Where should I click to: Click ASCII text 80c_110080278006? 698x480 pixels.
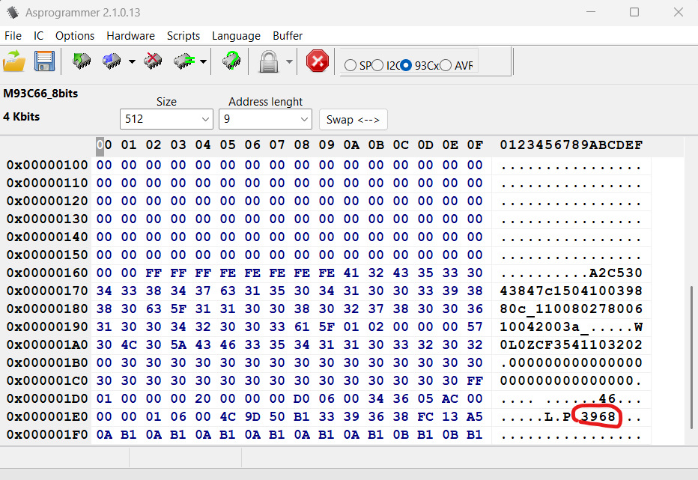coord(571,309)
